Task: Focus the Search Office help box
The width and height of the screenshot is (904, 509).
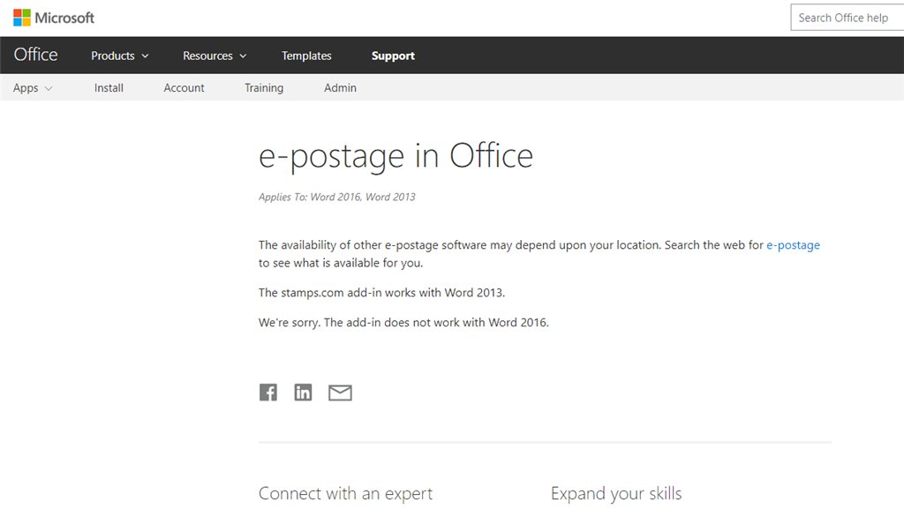Action: (x=847, y=18)
